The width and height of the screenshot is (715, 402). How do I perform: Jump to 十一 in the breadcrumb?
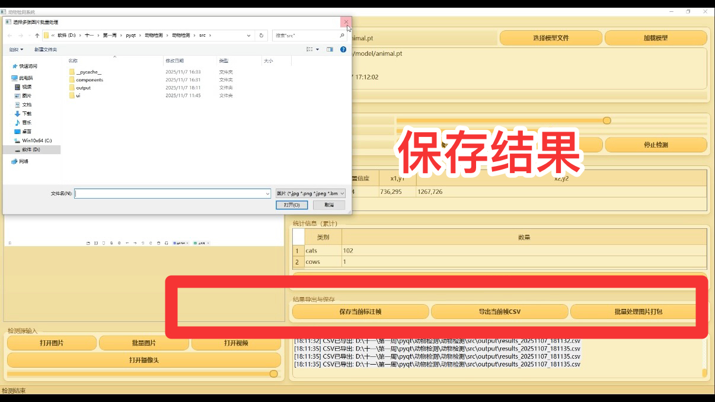(x=90, y=36)
